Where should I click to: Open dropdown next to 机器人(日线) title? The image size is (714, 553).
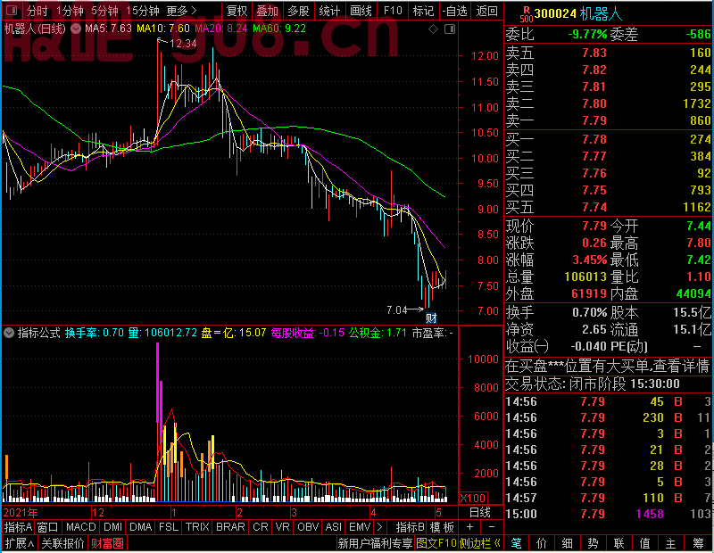click(x=76, y=29)
